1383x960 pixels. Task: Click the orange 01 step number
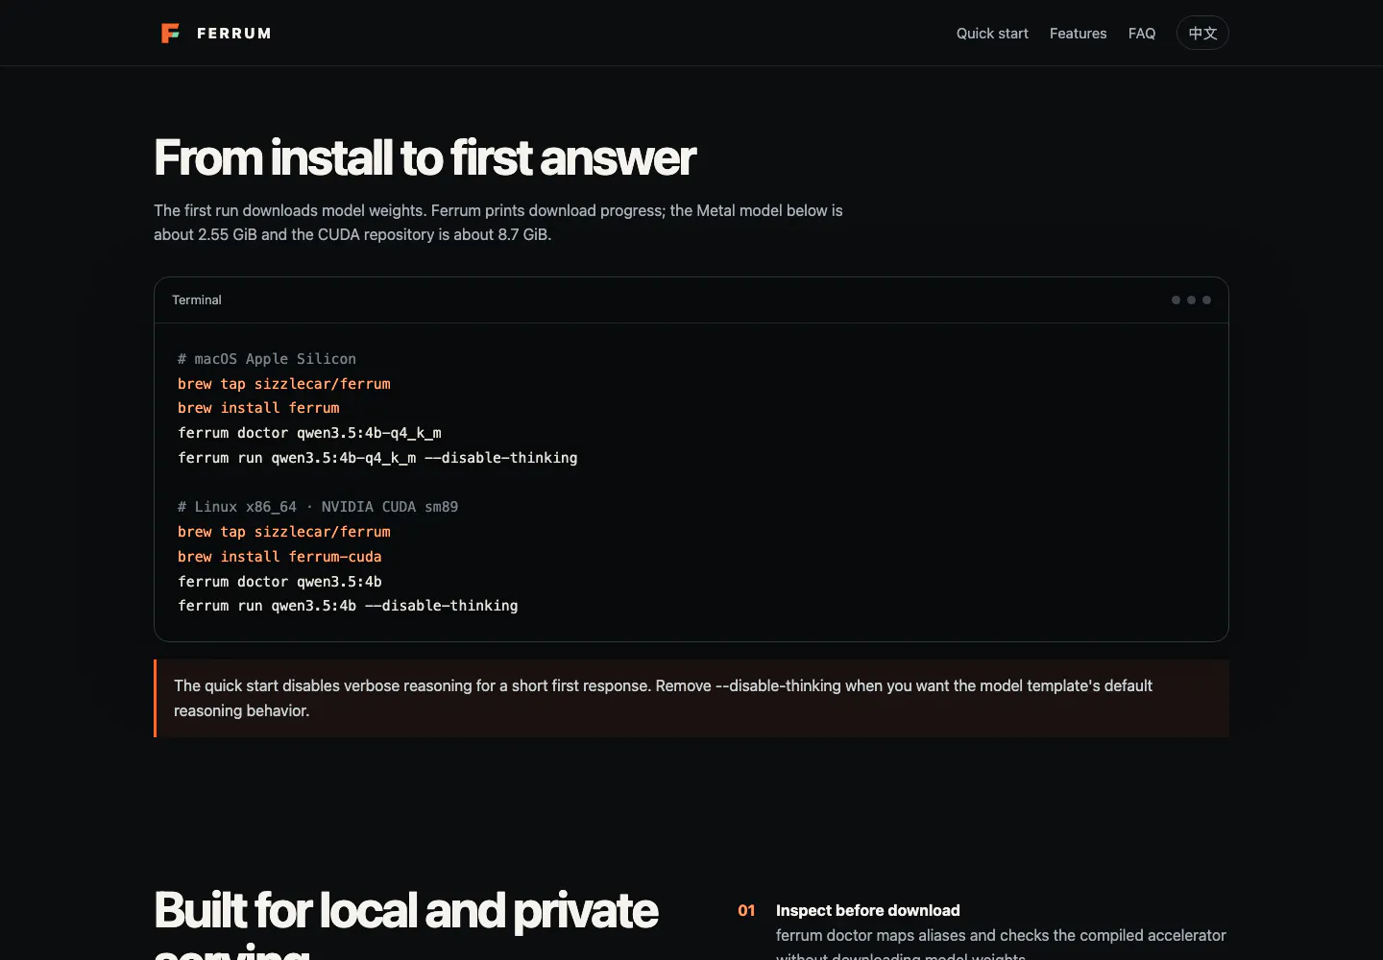tap(746, 910)
